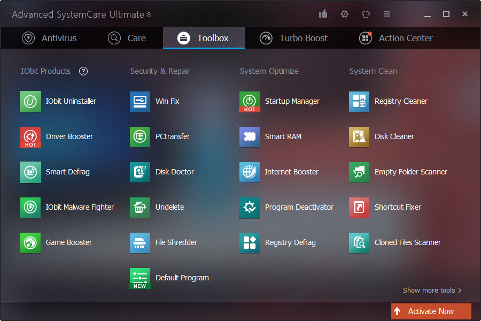Click the IObit Products column heading
The height and width of the screenshot is (321, 481).
46,71
